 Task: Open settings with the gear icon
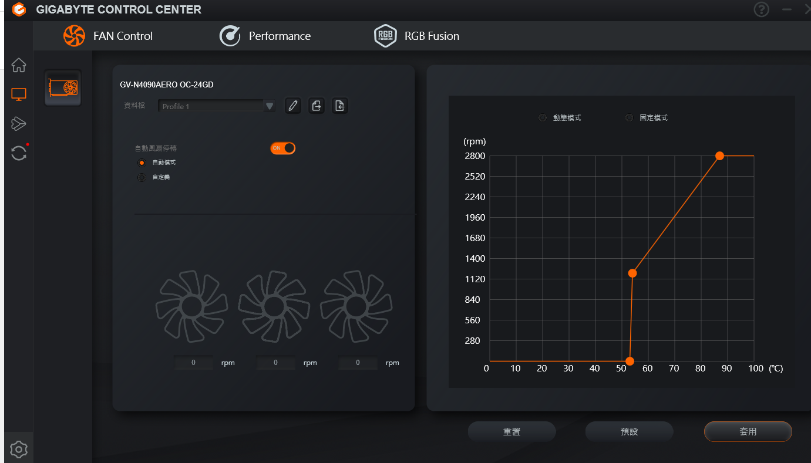click(x=19, y=450)
